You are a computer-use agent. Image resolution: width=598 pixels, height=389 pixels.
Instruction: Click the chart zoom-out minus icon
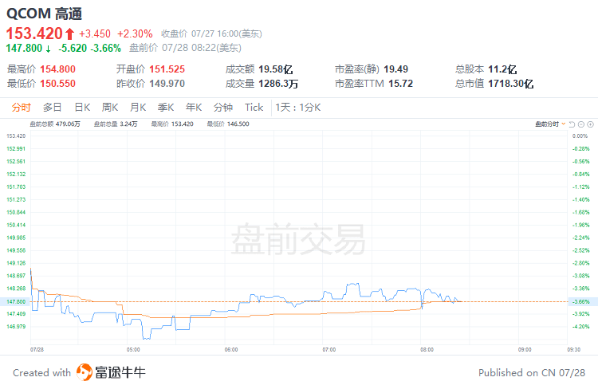581,124
